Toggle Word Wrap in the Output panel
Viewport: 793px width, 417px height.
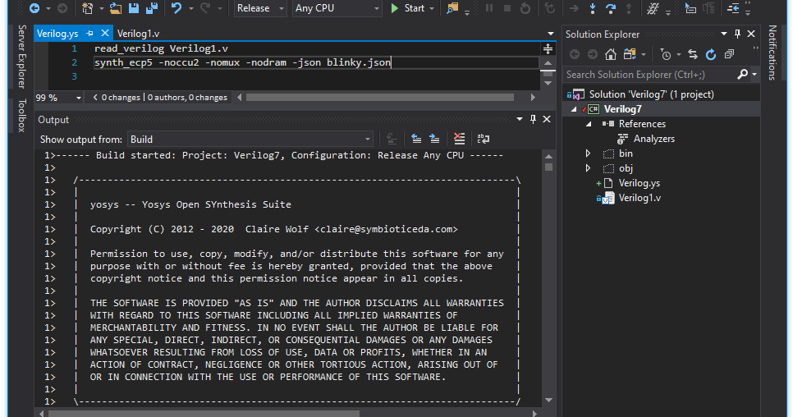tap(484, 139)
